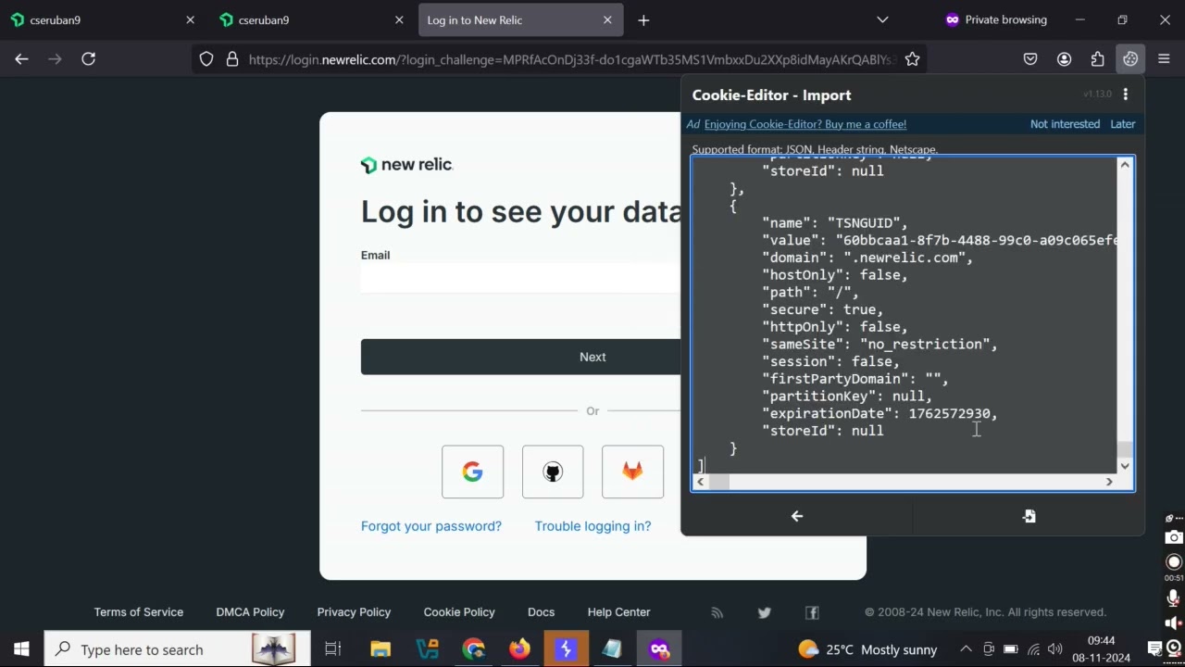Screen dimensions: 1185x667
Task: Open the Terms of Service footer link
Action: tap(139, 612)
